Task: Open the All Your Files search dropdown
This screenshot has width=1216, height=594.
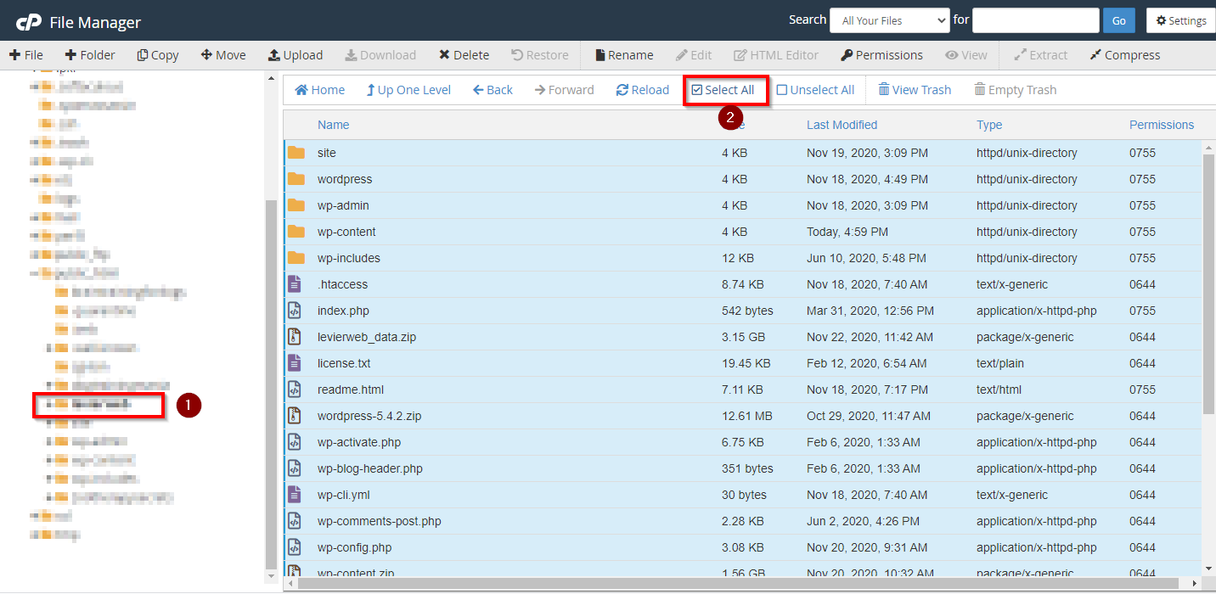Action: (890, 20)
